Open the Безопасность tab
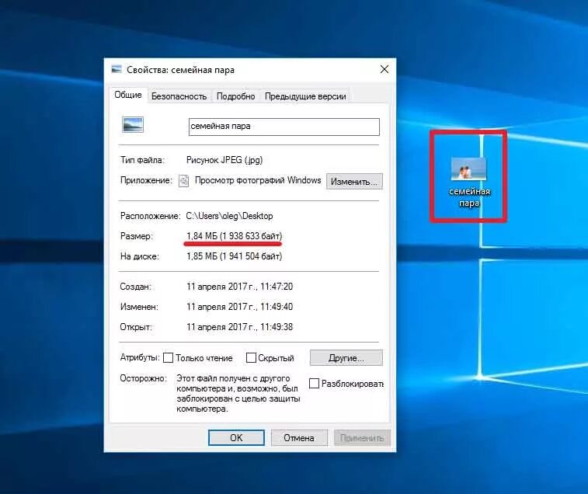Viewport: 588px width, 494px height. [x=179, y=96]
